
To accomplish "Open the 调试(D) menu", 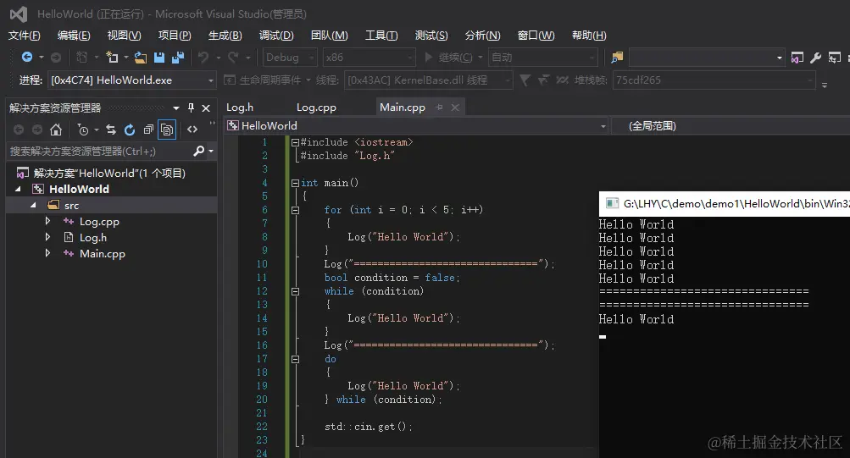I will click(x=276, y=35).
